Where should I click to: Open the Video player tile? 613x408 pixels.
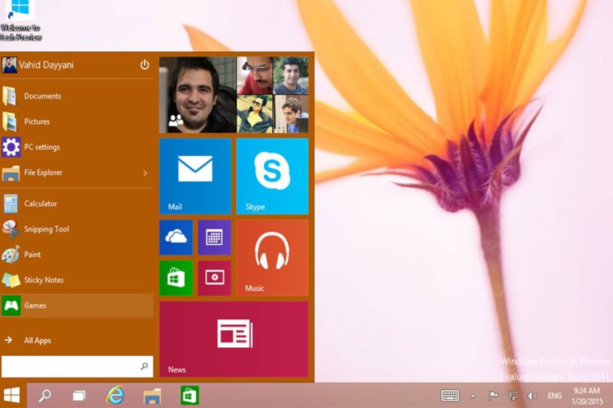(x=214, y=278)
